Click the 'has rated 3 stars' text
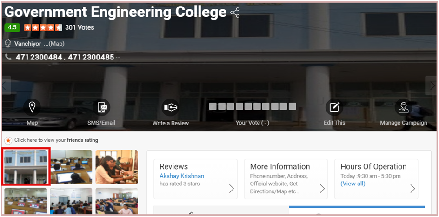 point(180,184)
